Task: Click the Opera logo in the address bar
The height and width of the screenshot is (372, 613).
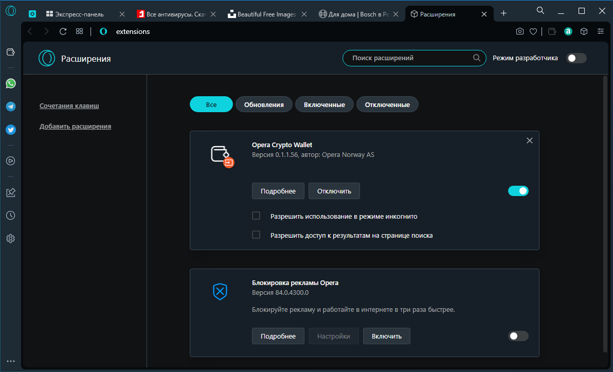Action: 103,31
